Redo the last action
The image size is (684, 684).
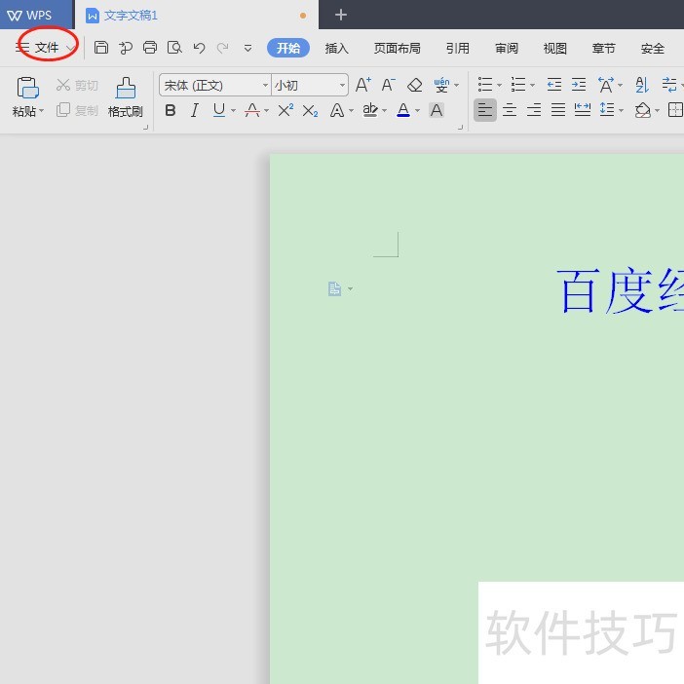[x=223, y=48]
